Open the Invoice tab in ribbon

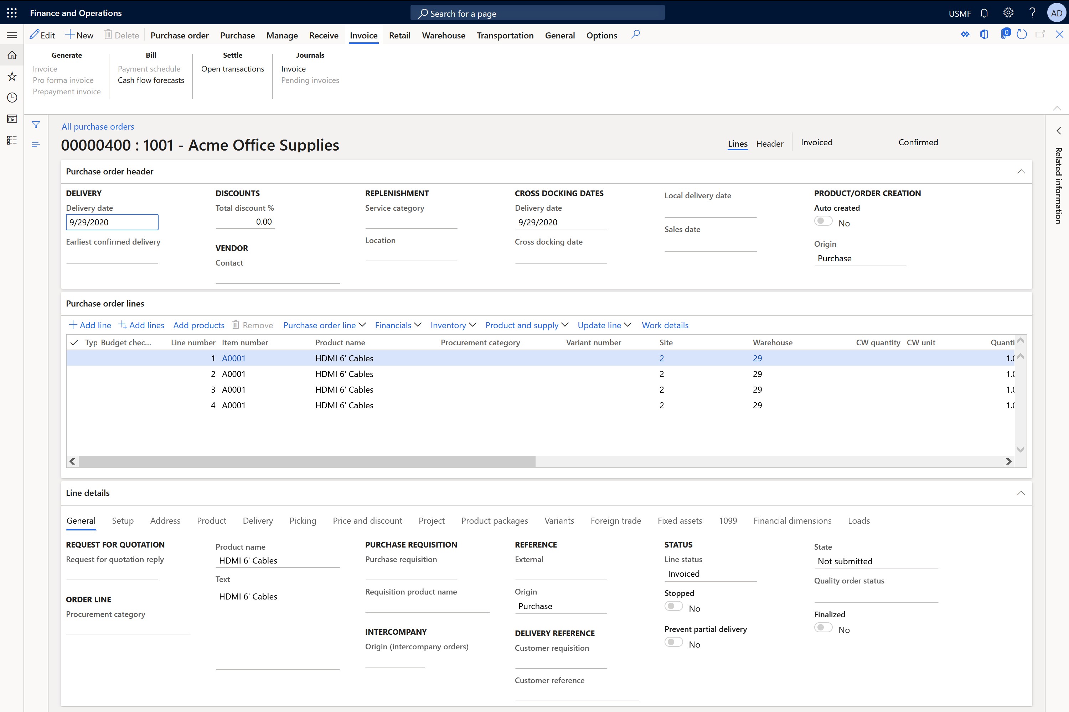pos(363,35)
